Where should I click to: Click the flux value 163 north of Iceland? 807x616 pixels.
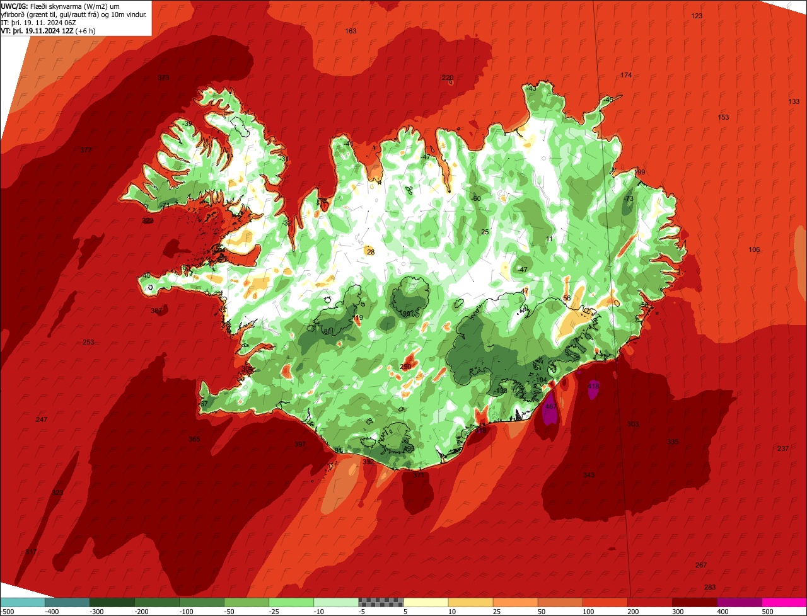351,31
